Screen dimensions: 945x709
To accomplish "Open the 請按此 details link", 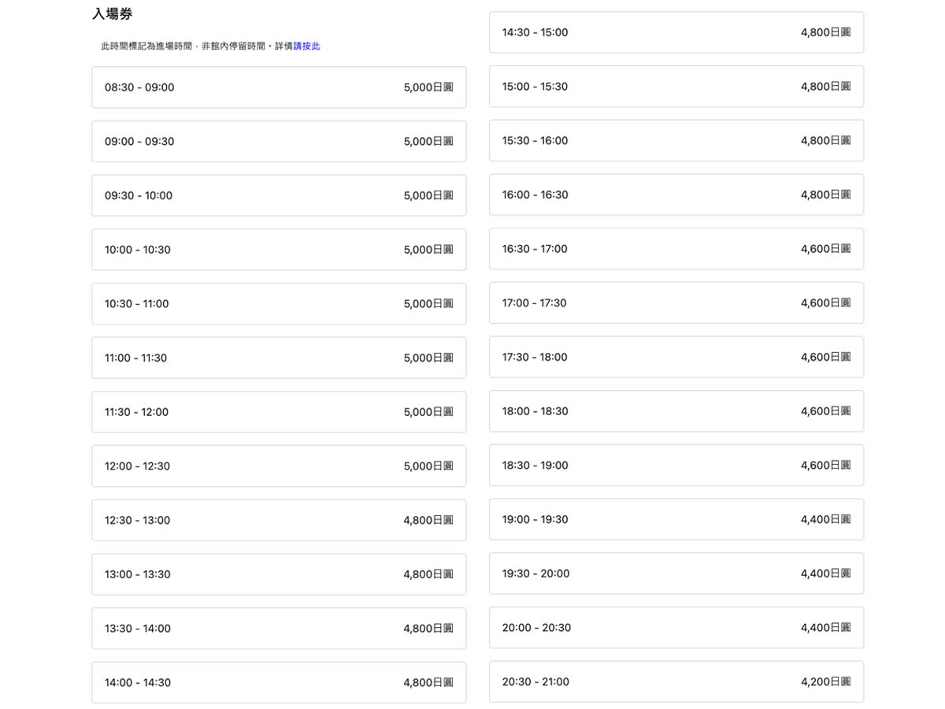I will [x=306, y=46].
